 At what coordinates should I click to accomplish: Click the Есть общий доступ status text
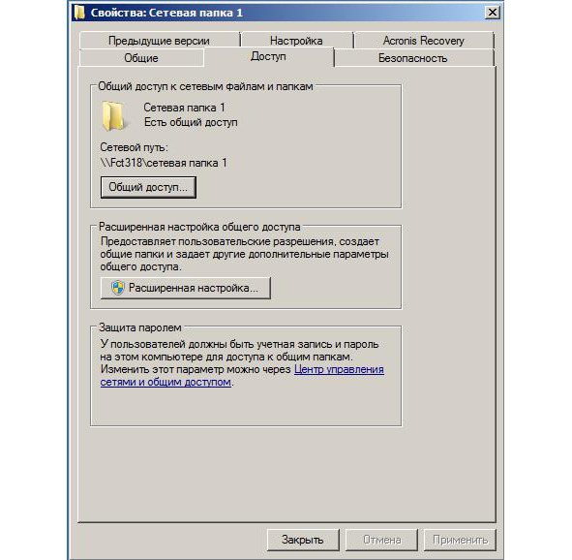(191, 122)
